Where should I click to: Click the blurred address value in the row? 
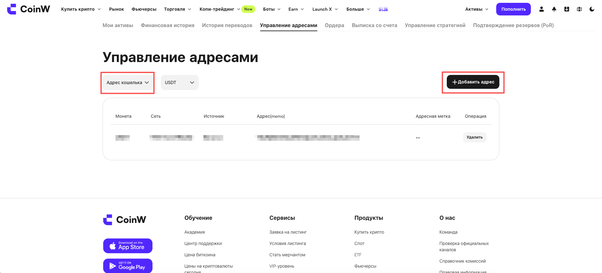pos(308,138)
